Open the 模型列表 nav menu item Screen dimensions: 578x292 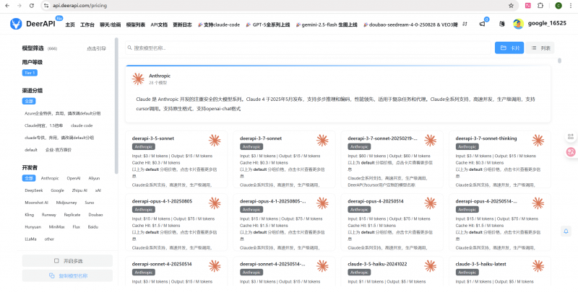coord(136,24)
